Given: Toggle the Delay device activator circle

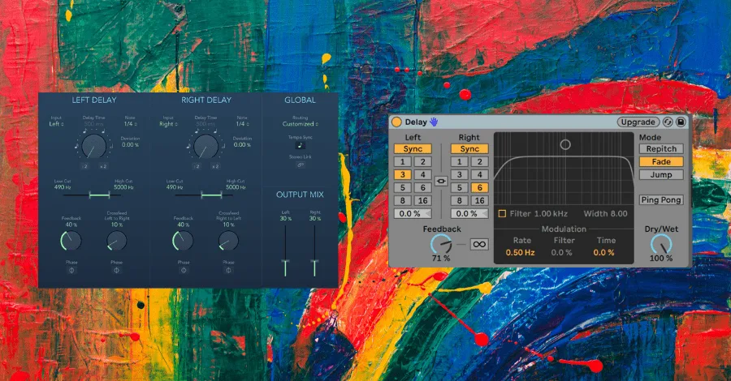Looking at the screenshot, I should tap(396, 122).
